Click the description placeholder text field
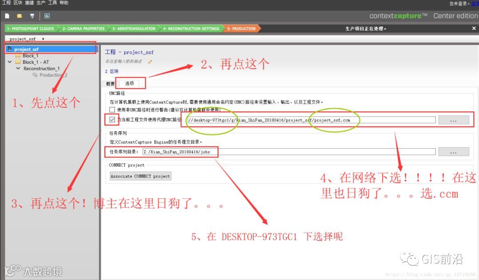This screenshot has height=280, width=479. click(124, 61)
